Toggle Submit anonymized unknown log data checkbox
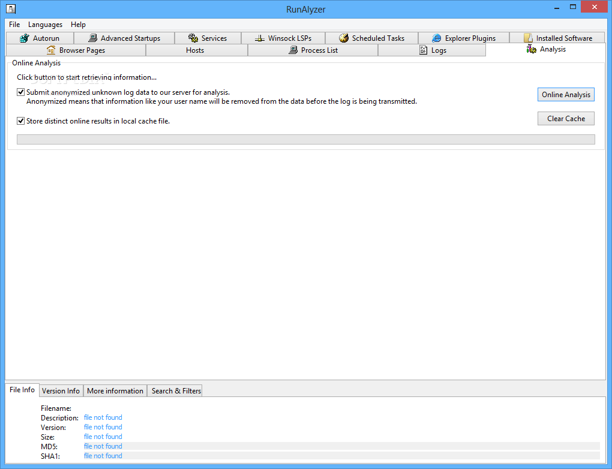Image resolution: width=612 pixels, height=469 pixels. [20, 92]
